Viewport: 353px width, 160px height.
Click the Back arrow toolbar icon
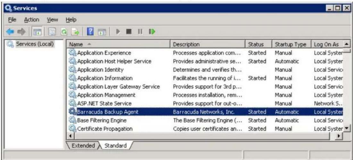(x=10, y=31)
